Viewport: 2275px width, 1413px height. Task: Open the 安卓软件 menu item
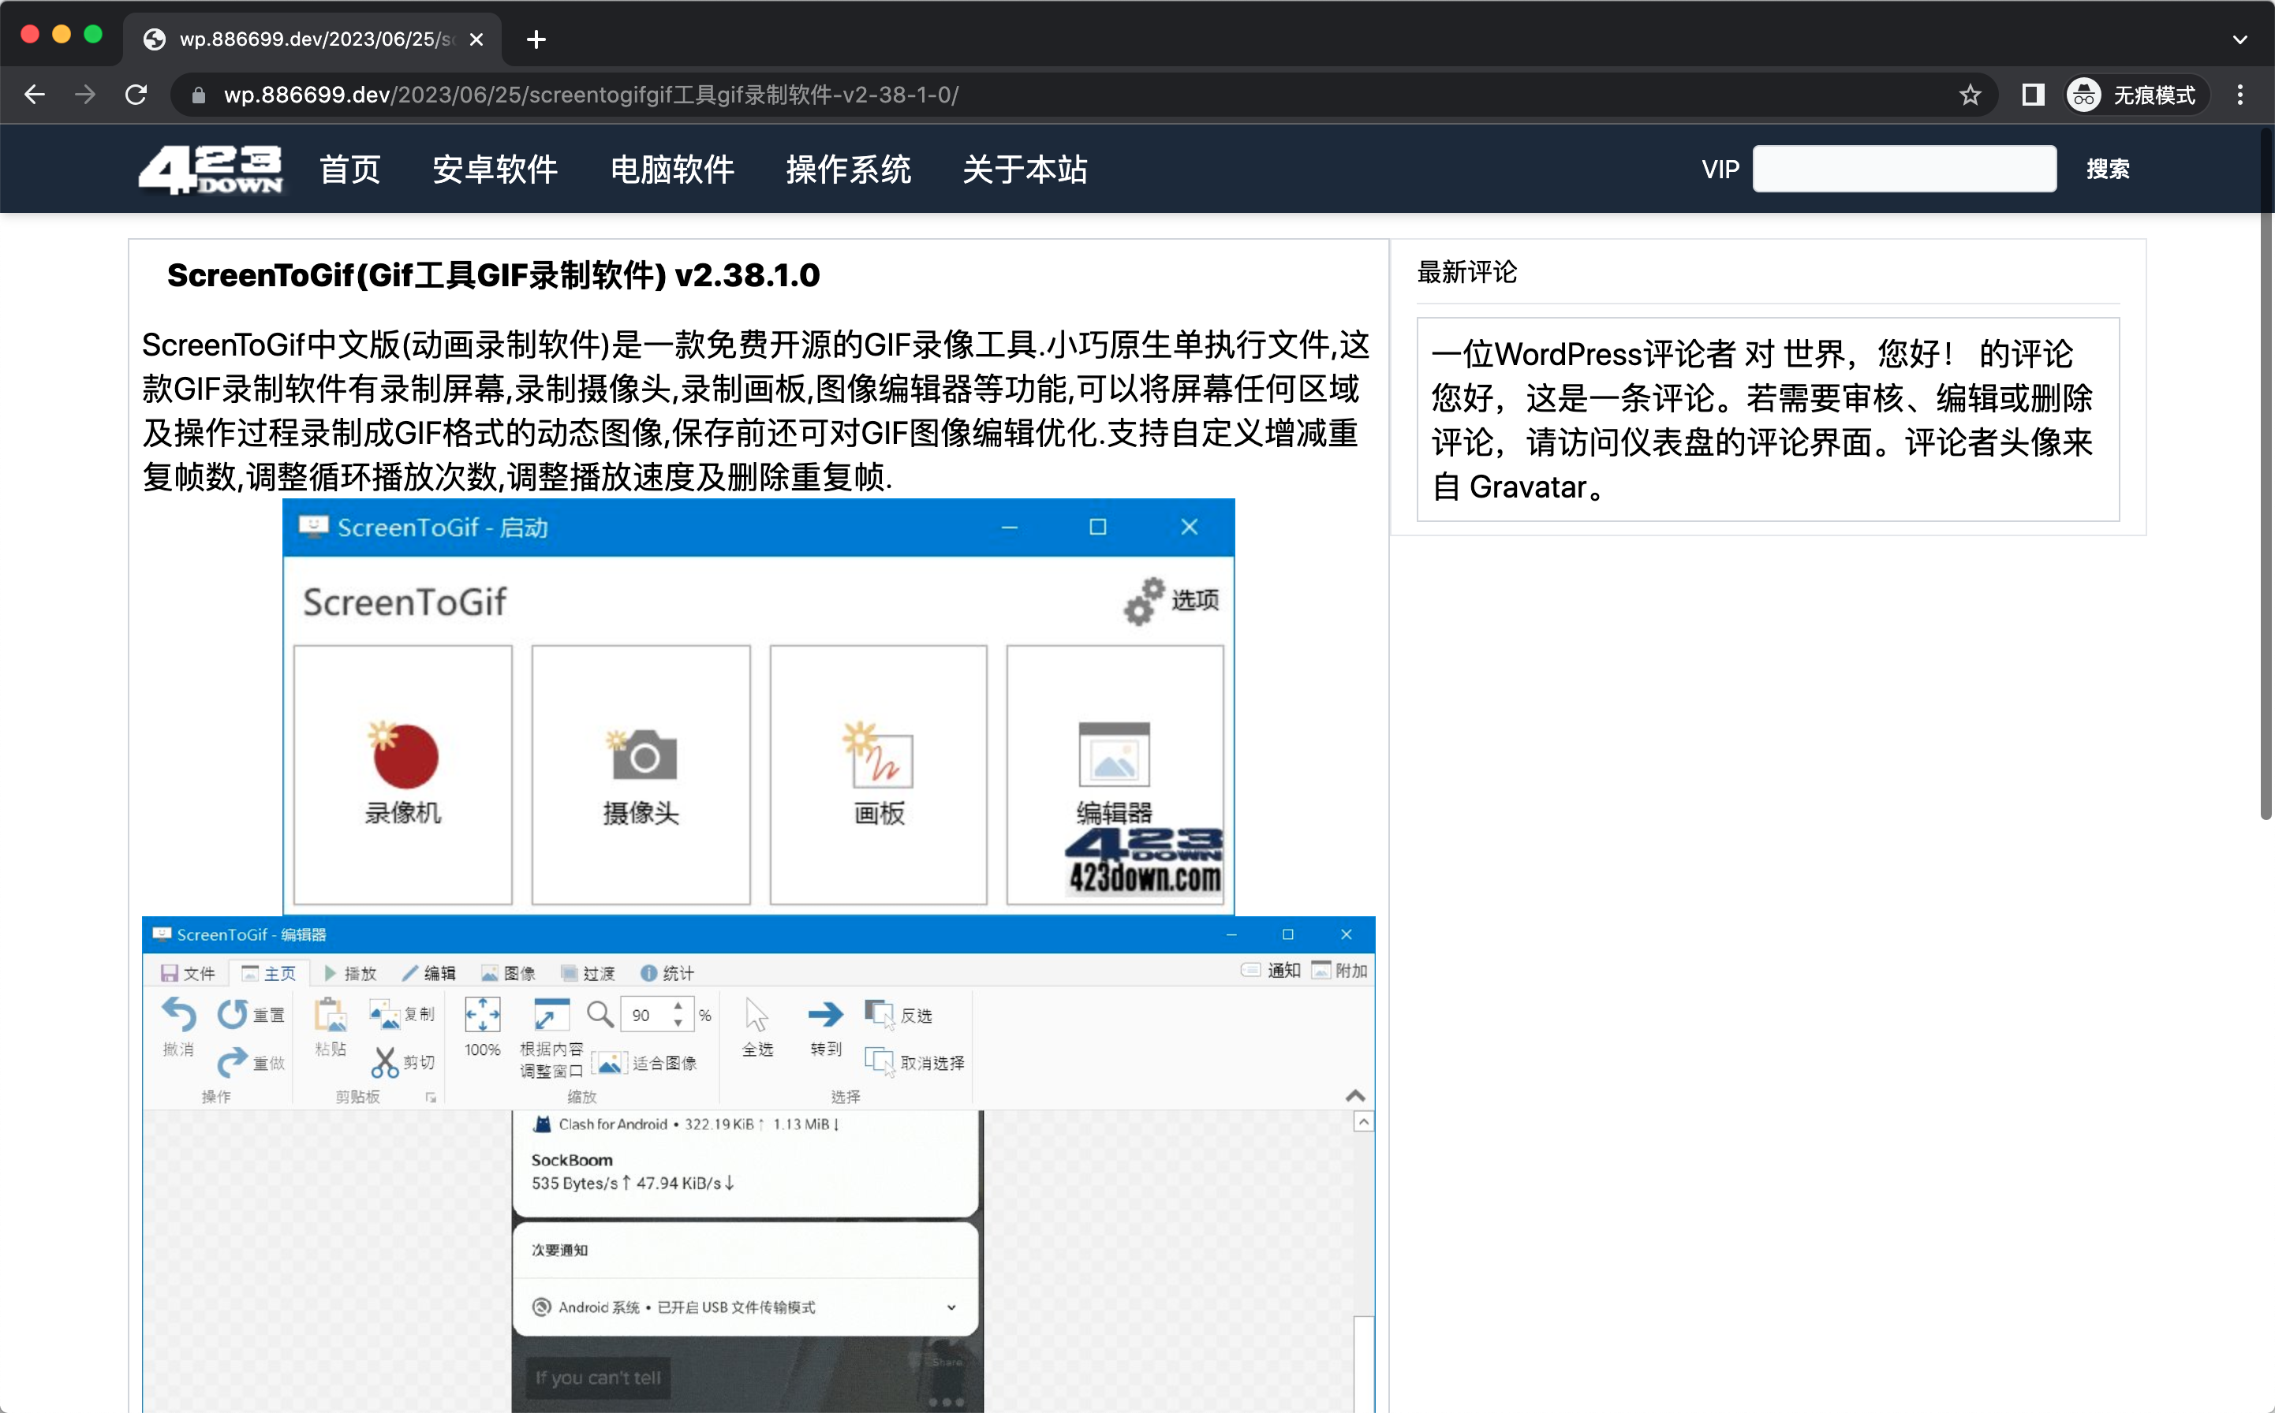(495, 170)
